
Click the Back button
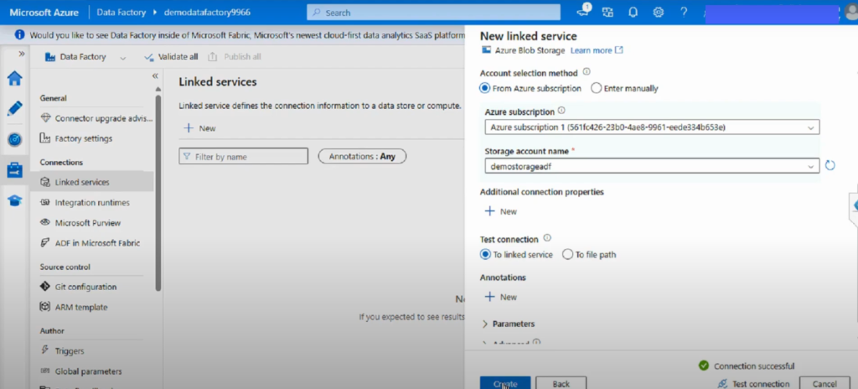pyautogui.click(x=561, y=383)
